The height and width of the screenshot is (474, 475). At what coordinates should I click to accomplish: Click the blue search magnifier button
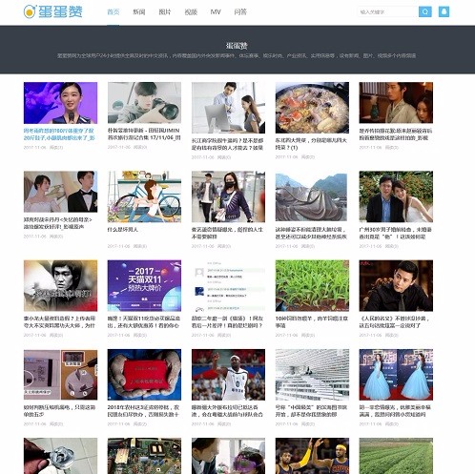(x=425, y=11)
